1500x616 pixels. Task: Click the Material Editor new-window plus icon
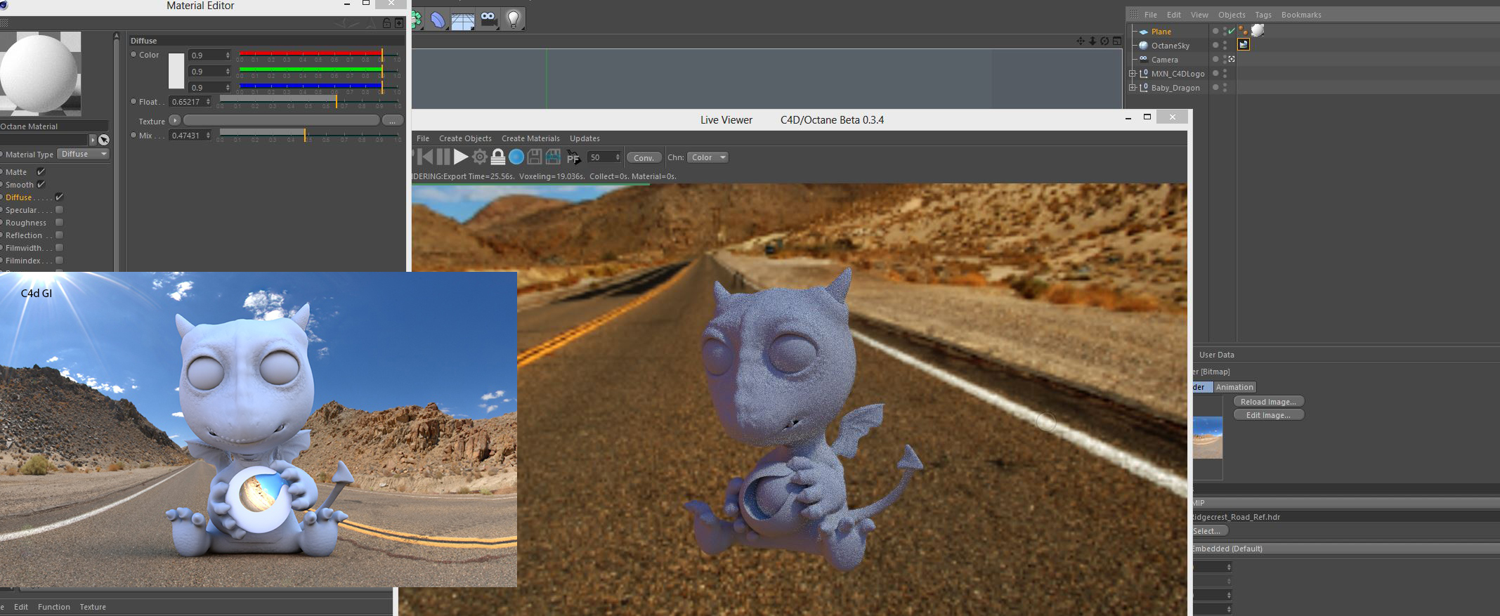click(x=399, y=23)
